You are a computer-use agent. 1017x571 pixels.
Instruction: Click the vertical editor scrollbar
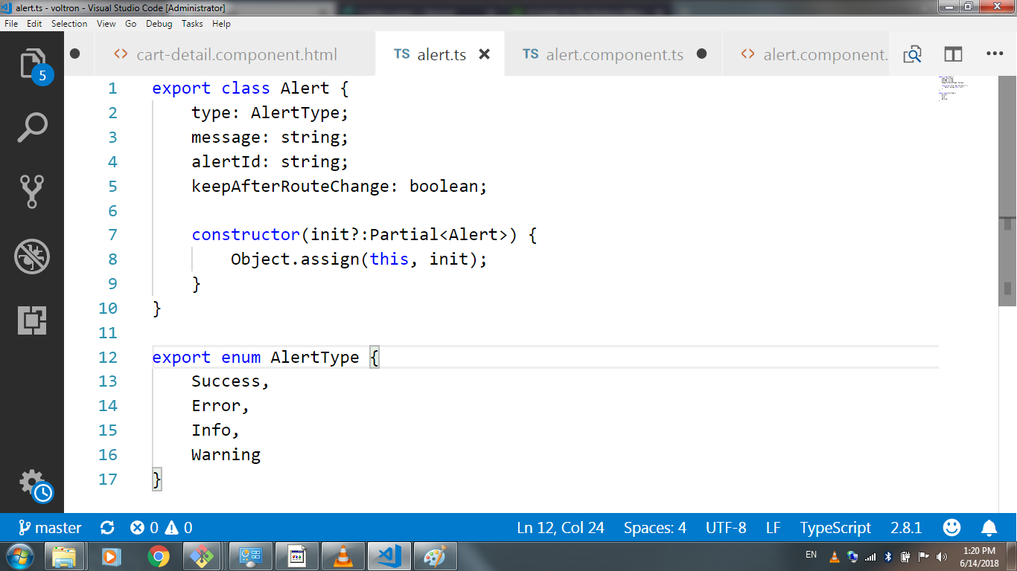point(1007,191)
